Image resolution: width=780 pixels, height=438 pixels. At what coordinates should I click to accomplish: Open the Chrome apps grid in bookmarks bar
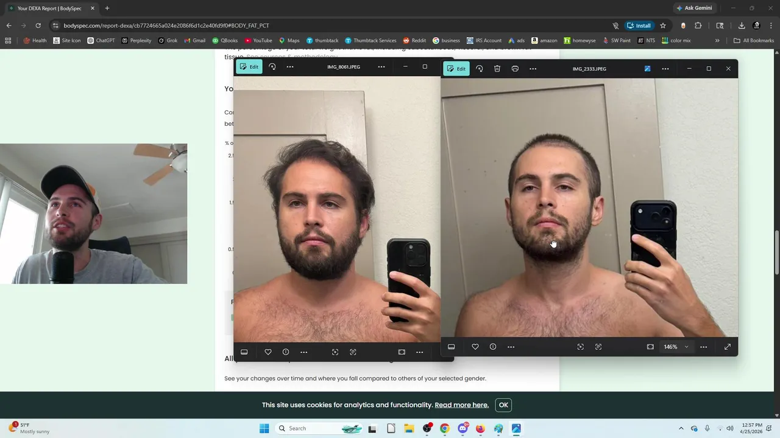[8, 41]
